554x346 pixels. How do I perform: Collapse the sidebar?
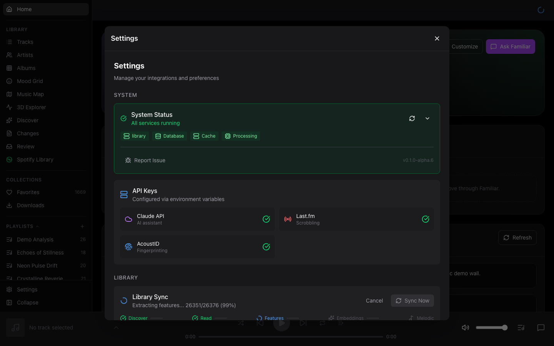coord(27,303)
